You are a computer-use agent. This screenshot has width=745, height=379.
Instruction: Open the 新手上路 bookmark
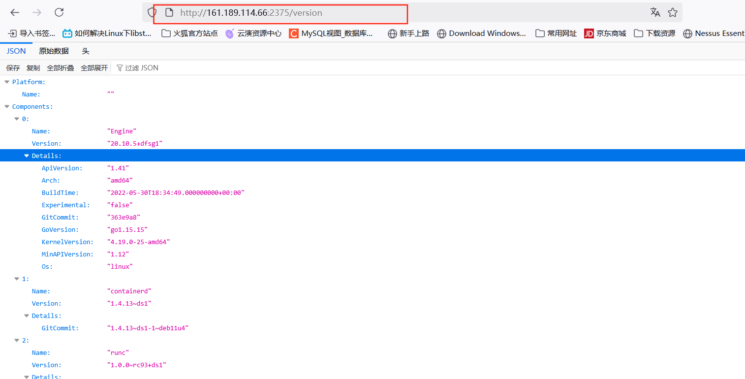point(408,33)
